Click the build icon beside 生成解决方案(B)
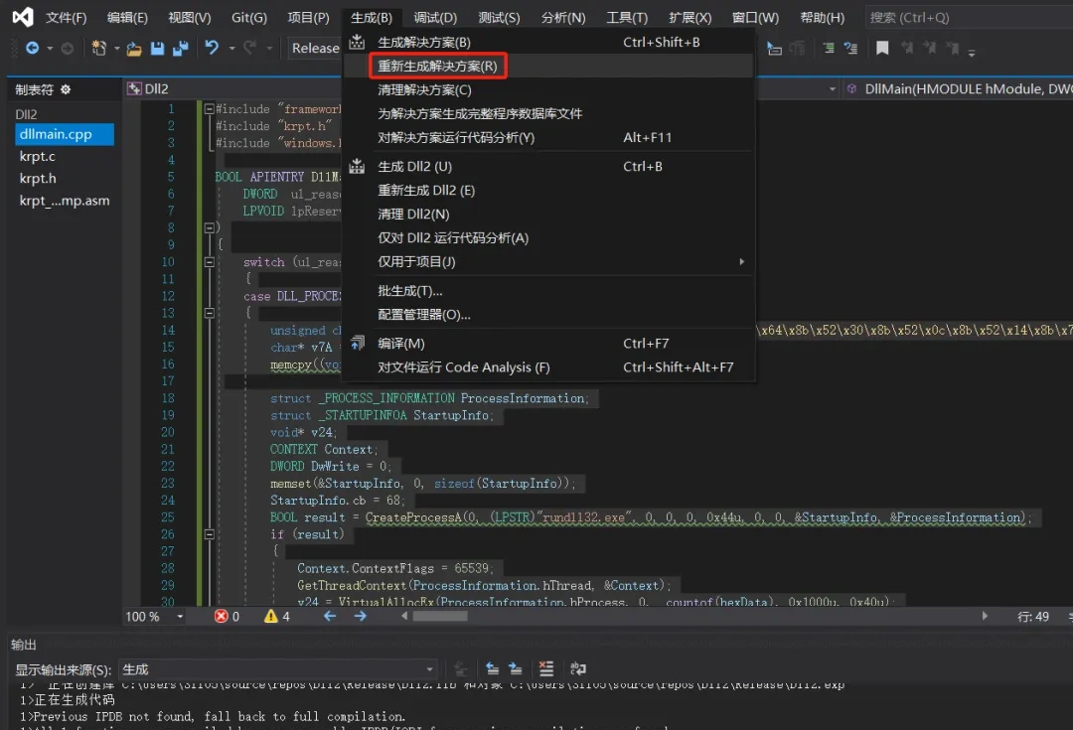 click(357, 42)
